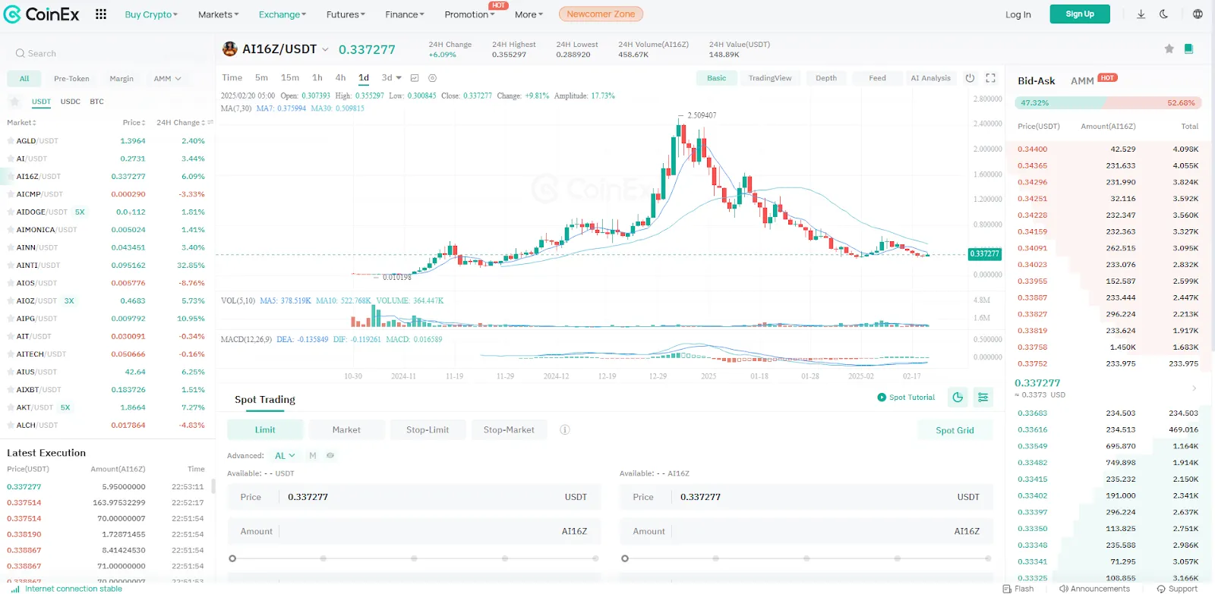The height and width of the screenshot is (594, 1215).
Task: Switch to TradingView chart tab
Action: (x=770, y=78)
